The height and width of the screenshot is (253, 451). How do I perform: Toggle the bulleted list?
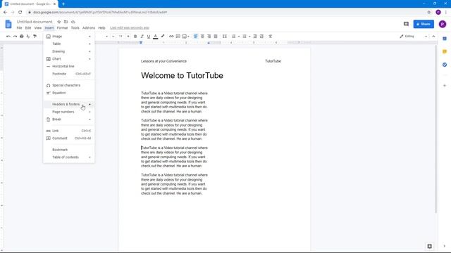(x=245, y=37)
